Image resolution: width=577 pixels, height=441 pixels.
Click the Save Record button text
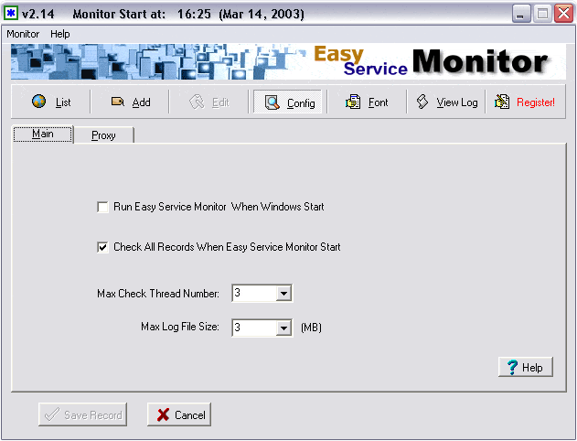click(x=93, y=415)
